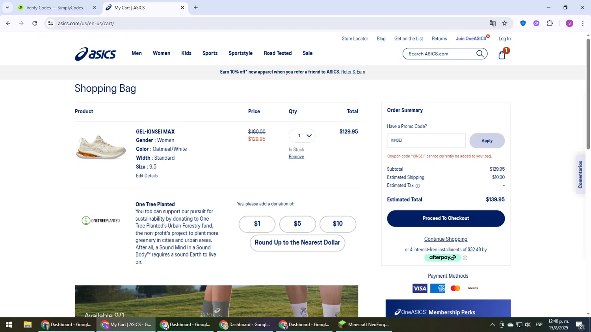The width and height of the screenshot is (591, 332).
Task: Open File Explorer from taskbar
Action: pyautogui.click(x=27, y=325)
